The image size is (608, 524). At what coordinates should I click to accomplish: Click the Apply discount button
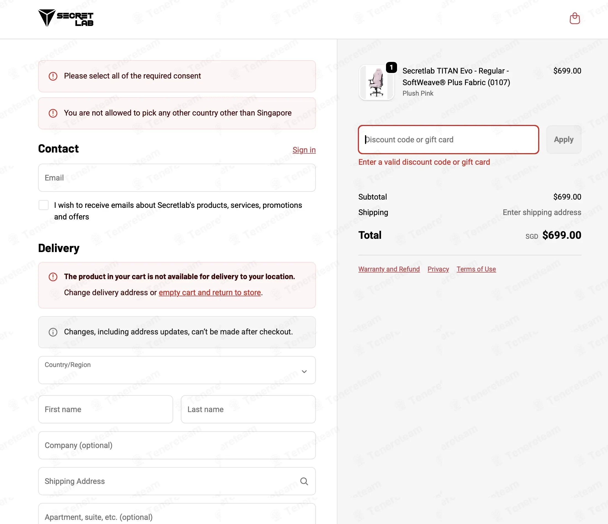point(564,140)
